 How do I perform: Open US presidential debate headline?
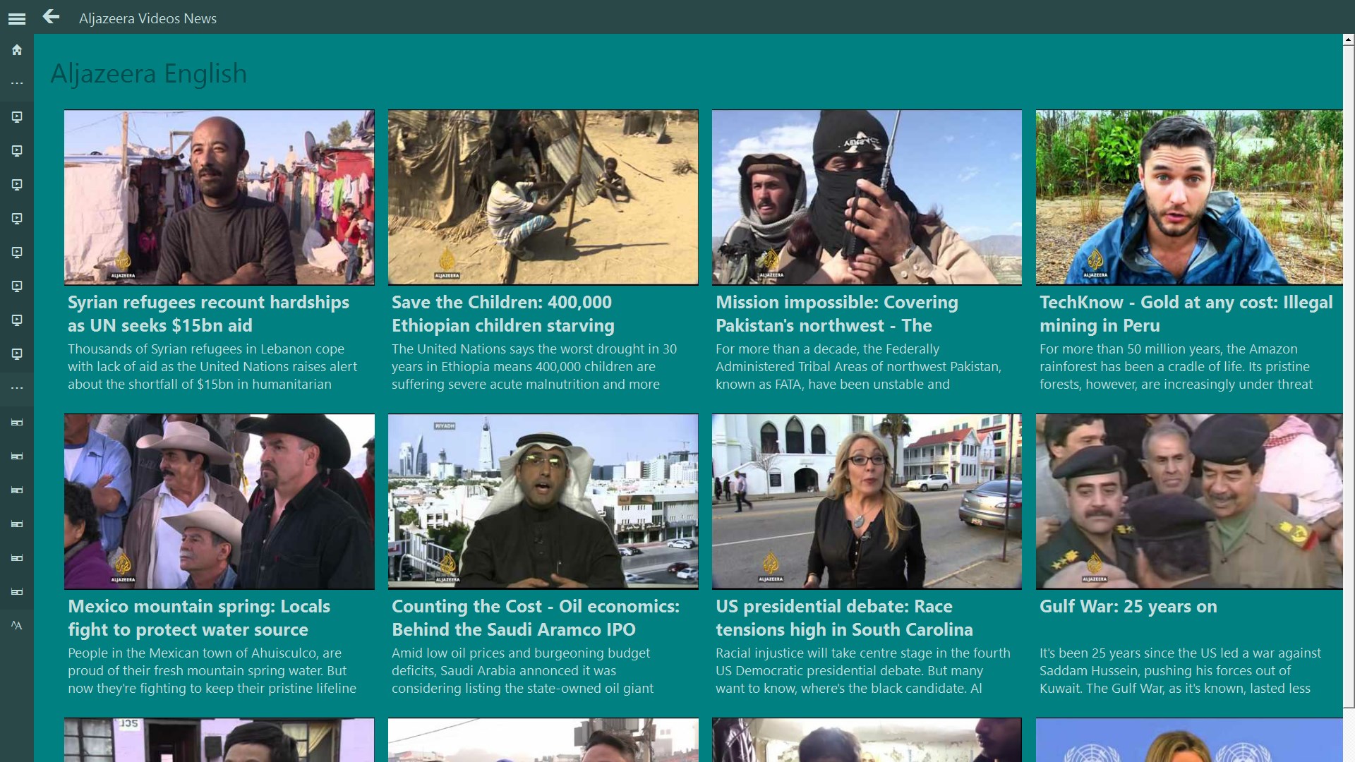[844, 618]
